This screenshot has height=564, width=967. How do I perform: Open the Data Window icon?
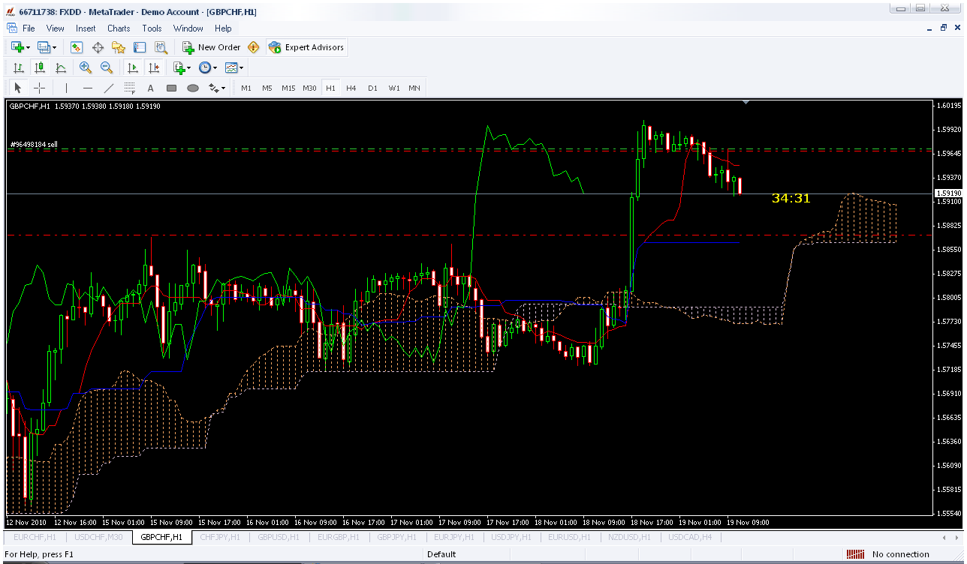point(98,47)
